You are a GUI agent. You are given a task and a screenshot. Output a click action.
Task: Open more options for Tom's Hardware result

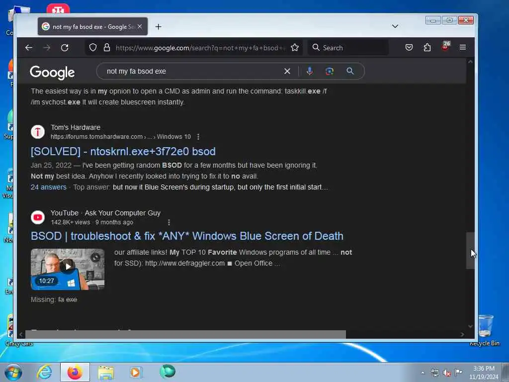coord(198,137)
